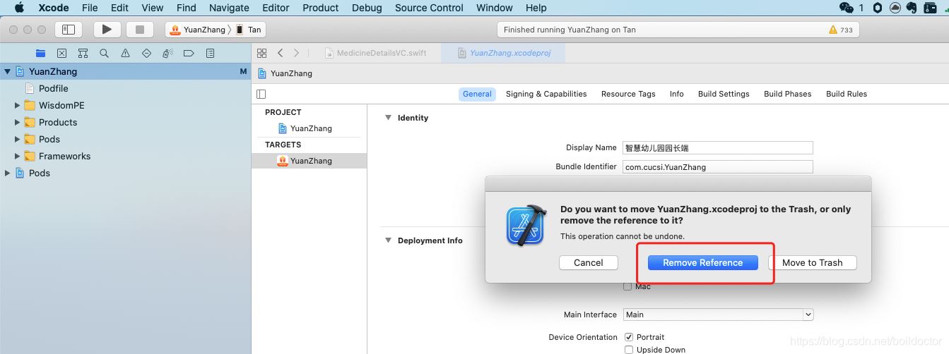Expand the WisdomPE folder

(x=18, y=105)
